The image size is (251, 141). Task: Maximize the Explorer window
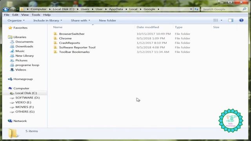click(230, 2)
